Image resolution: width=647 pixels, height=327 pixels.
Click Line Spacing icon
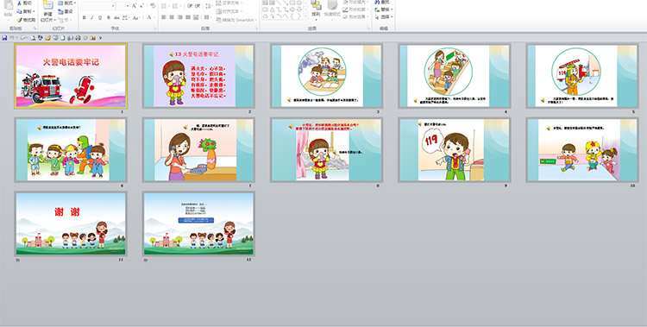point(208,6)
